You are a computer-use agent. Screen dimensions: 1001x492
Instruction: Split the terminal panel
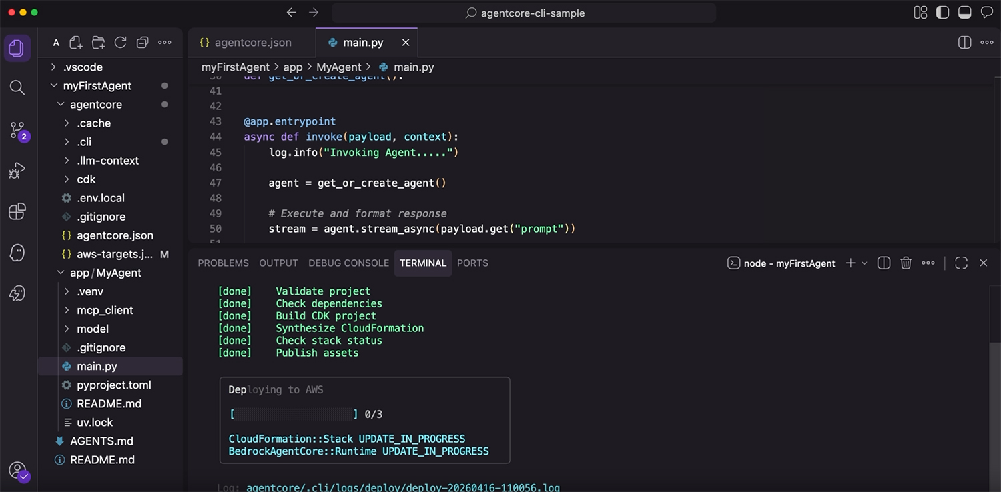884,263
